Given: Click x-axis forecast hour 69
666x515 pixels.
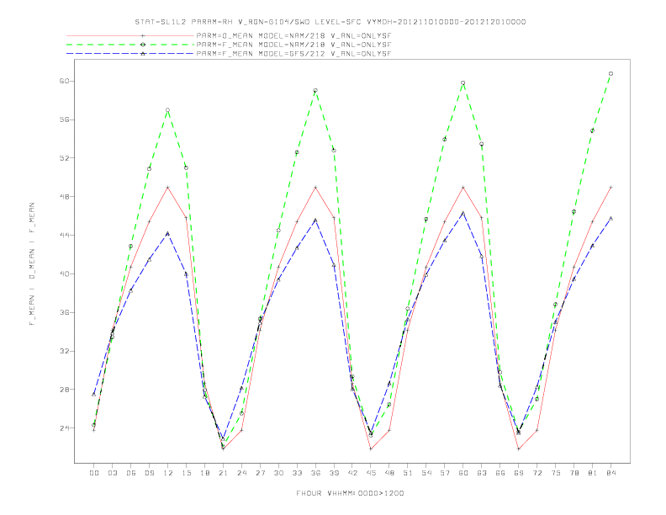Looking at the screenshot, I should tap(519, 473).
